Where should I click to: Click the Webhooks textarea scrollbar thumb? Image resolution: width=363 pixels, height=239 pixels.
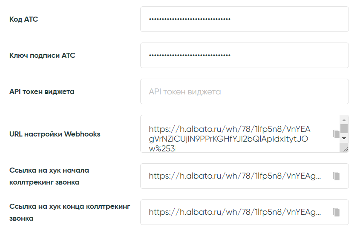coord(344,128)
